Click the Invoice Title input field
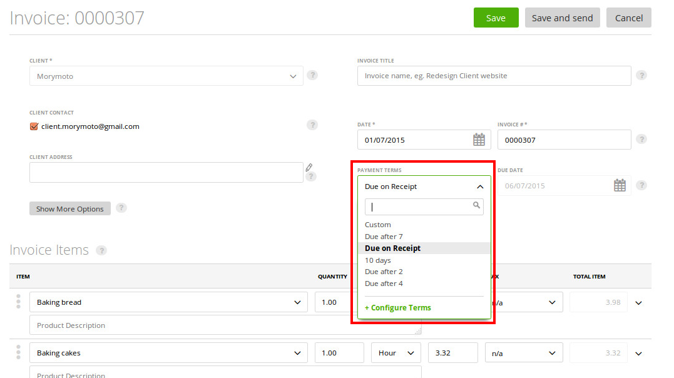Image resolution: width=674 pixels, height=378 pixels. click(494, 76)
